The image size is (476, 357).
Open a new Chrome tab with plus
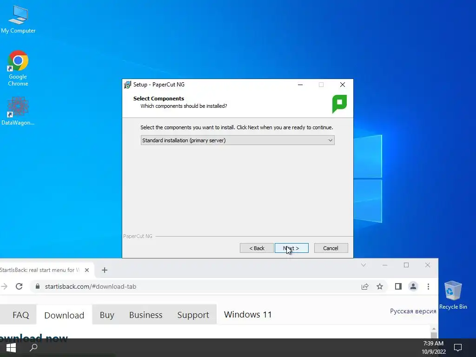(105, 270)
